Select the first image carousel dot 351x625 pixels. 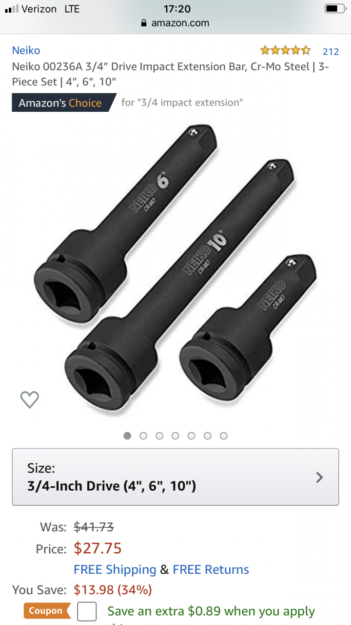tap(127, 436)
